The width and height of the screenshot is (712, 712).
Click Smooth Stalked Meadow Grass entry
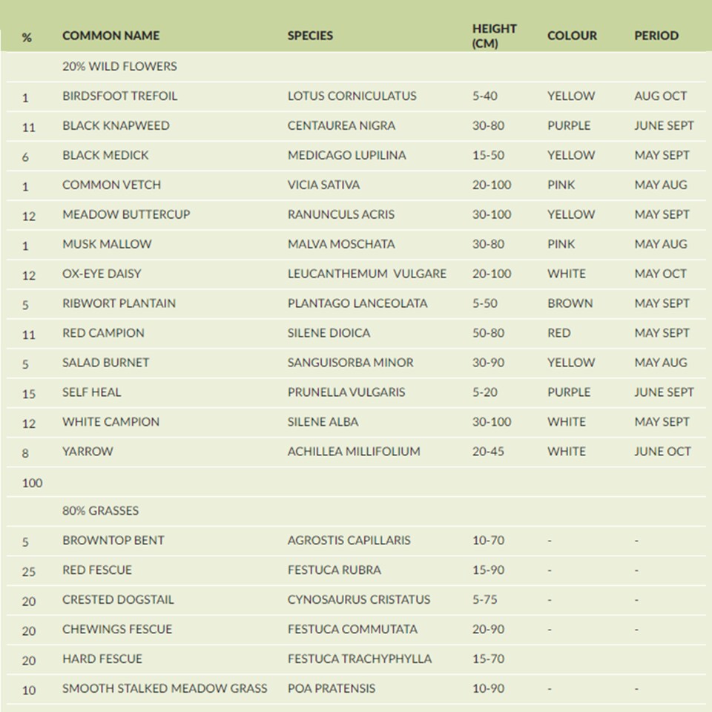point(165,688)
